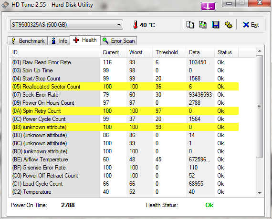272x219 pixels.
Task: Select the (09) Power On Hours Count row
Action: [125, 103]
